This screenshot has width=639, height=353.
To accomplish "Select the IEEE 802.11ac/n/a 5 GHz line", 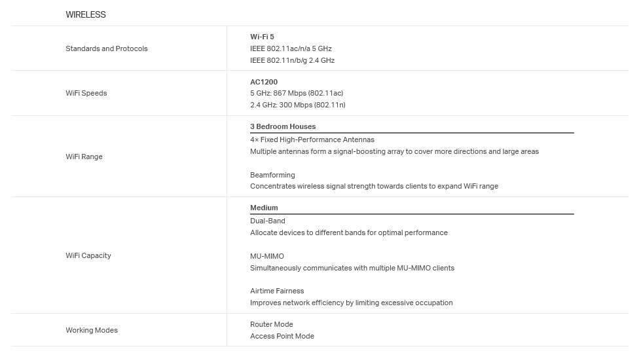I will (x=291, y=48).
